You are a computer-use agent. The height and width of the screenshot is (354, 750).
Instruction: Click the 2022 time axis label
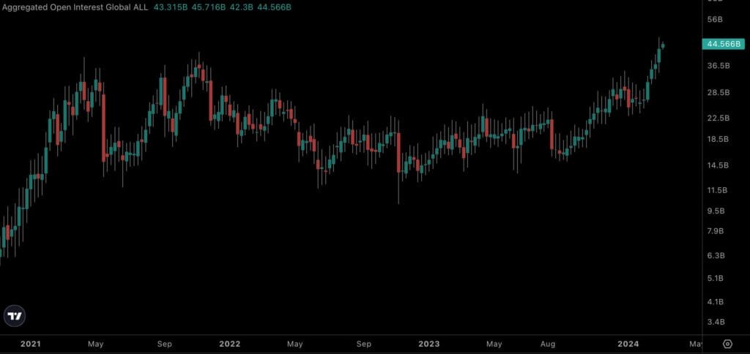[229, 344]
